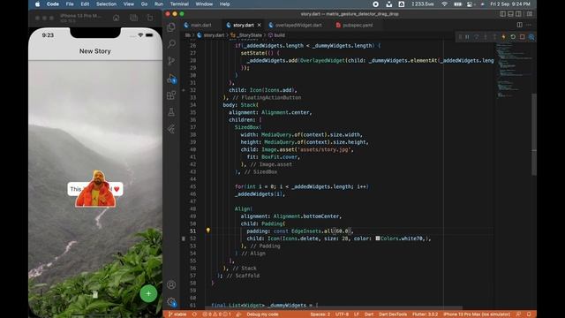Click the date and time in menu bar
Screen dimensions: 565x318
coord(510,4)
